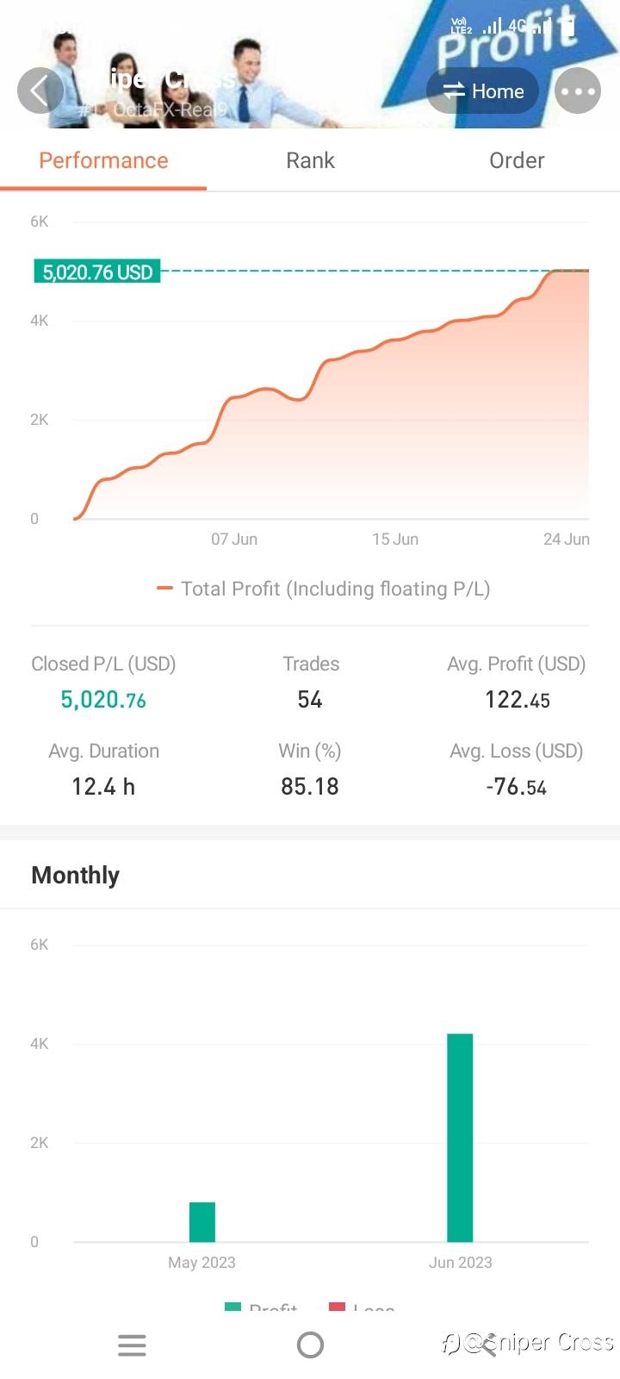The height and width of the screenshot is (1379, 620).
Task: Click the Loss legend red square
Action: tap(337, 1307)
